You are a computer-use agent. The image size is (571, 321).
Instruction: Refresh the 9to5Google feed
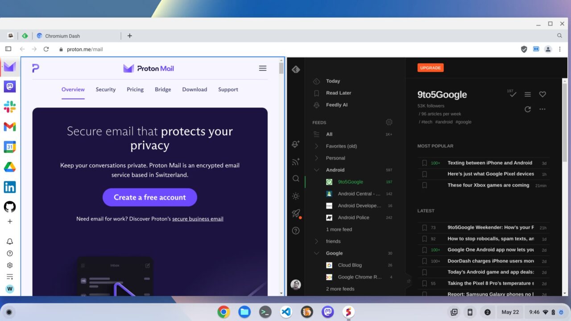pyautogui.click(x=528, y=109)
